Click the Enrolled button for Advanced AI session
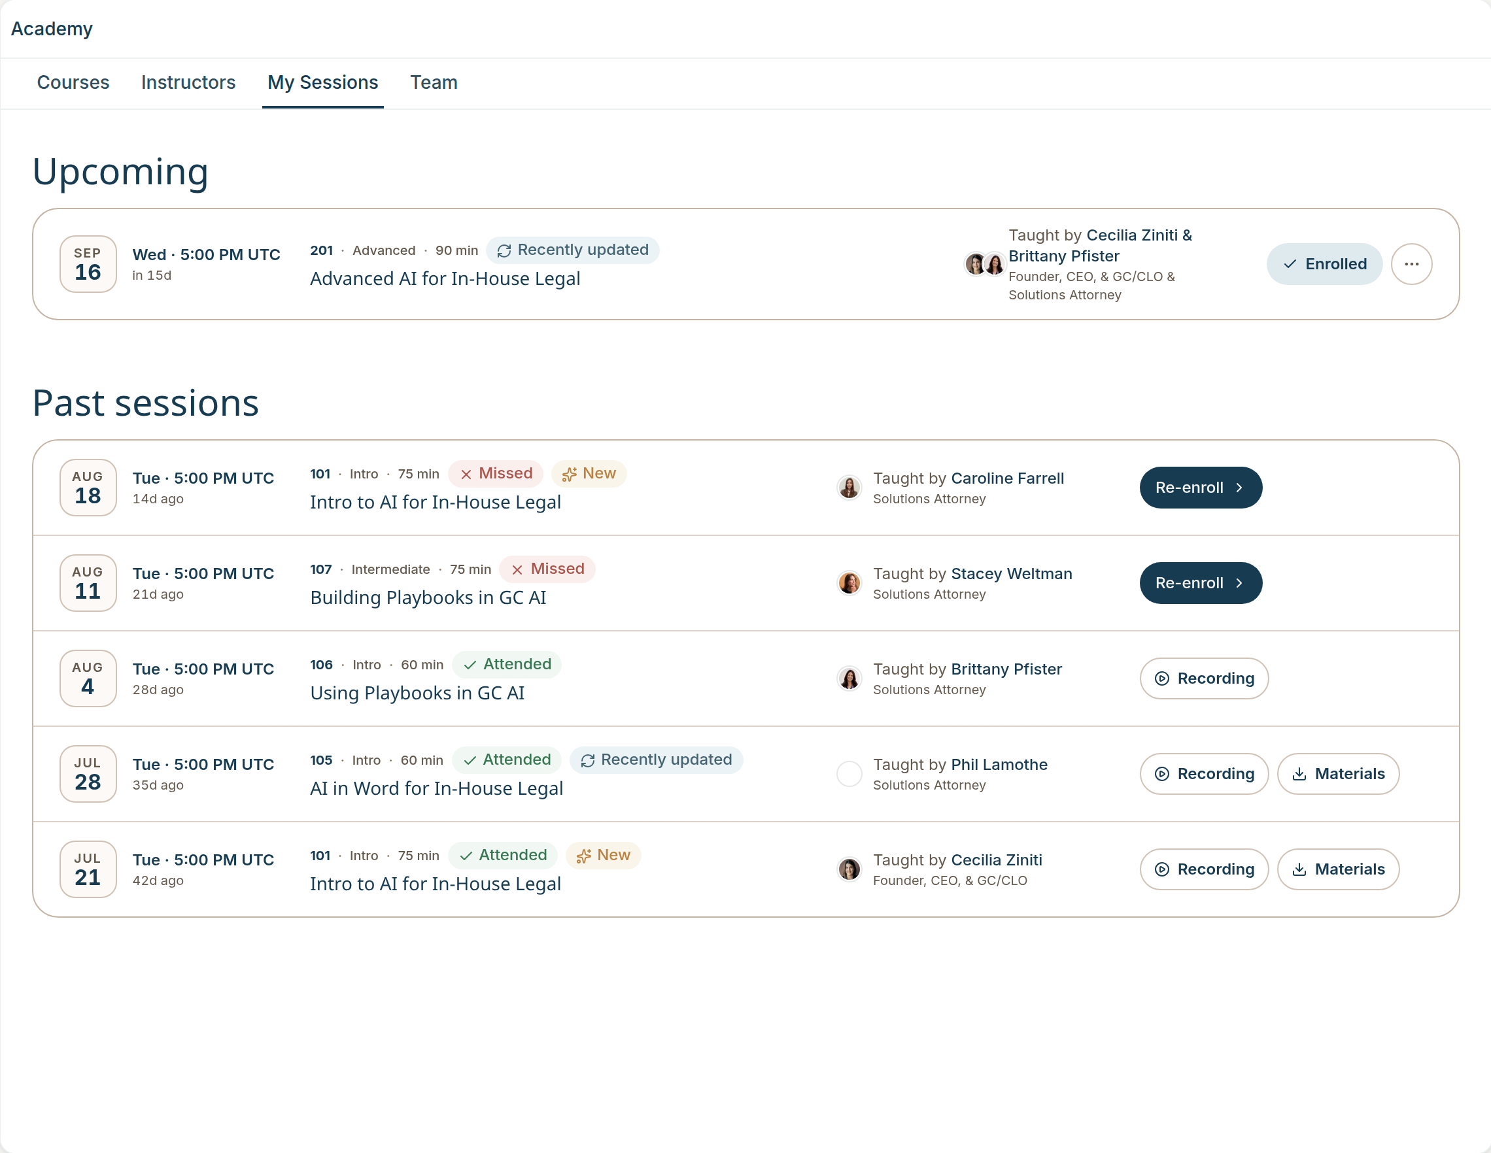 point(1324,264)
